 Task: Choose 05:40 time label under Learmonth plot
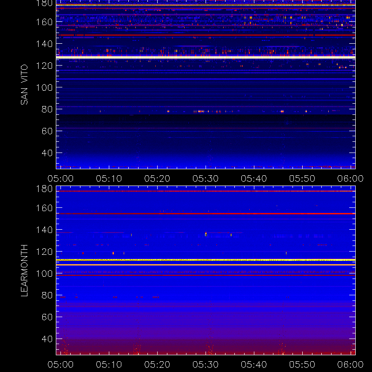(x=254, y=365)
